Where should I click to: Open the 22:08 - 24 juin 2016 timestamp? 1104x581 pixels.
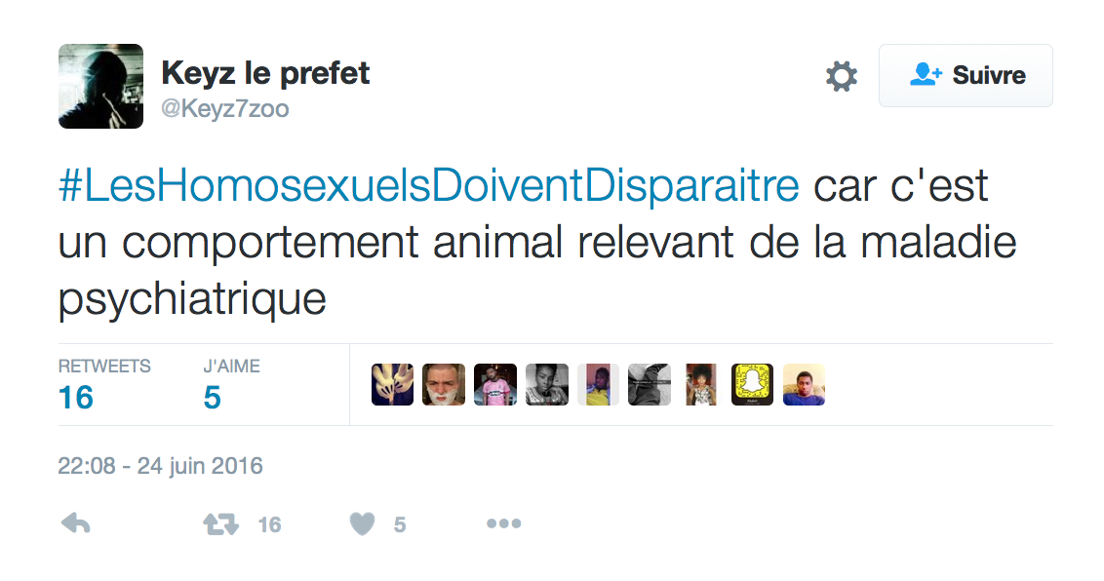pyautogui.click(x=161, y=466)
